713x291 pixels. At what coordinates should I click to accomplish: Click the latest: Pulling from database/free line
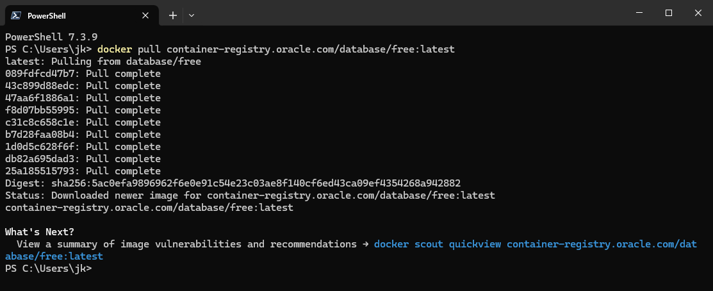103,62
